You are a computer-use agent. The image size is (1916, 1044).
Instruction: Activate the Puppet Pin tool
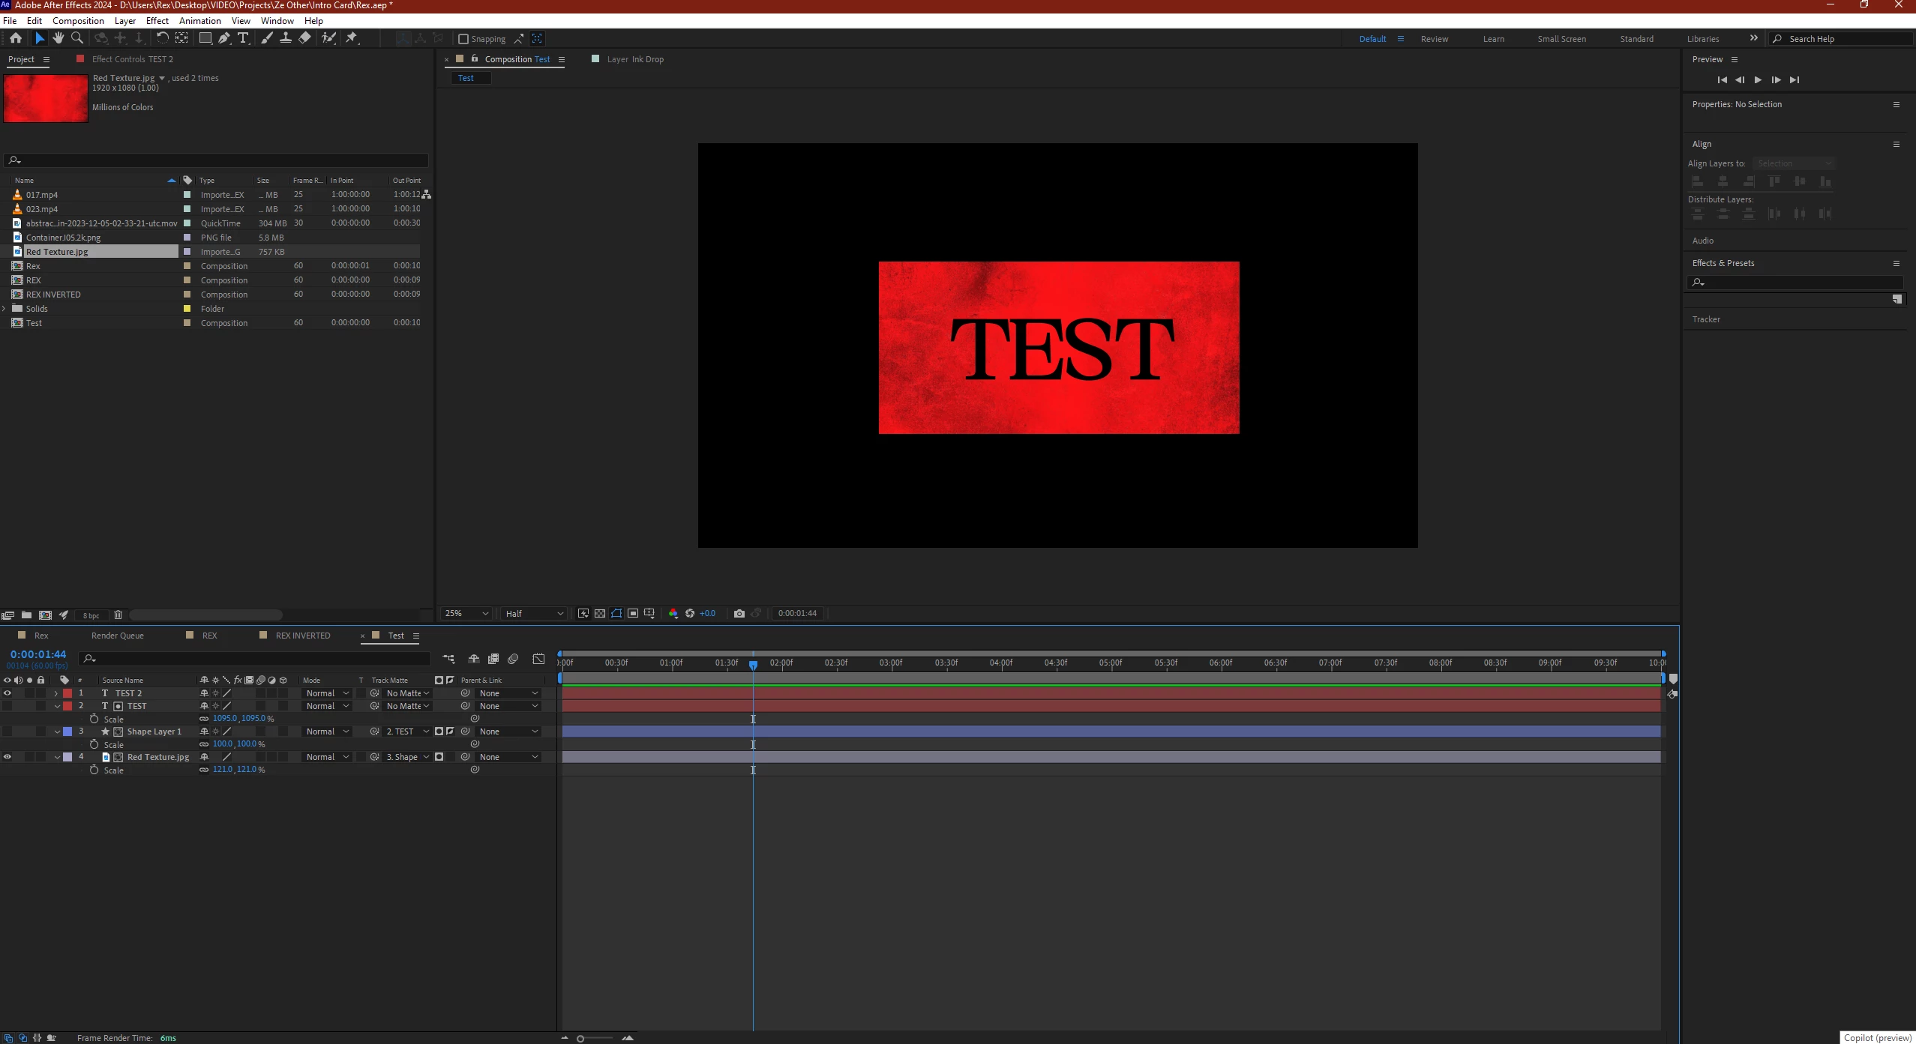tap(352, 38)
